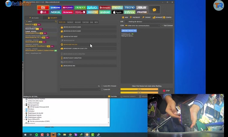Viewport: 228px width, 137px height.
Task: Run [BROM] Fix Boot Corruption
Action: point(88,58)
